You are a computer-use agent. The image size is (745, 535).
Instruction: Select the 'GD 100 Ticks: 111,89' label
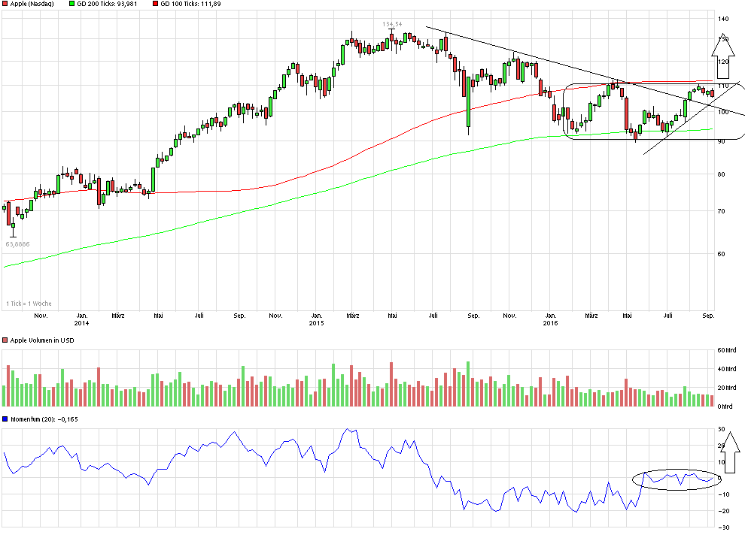[x=190, y=4]
